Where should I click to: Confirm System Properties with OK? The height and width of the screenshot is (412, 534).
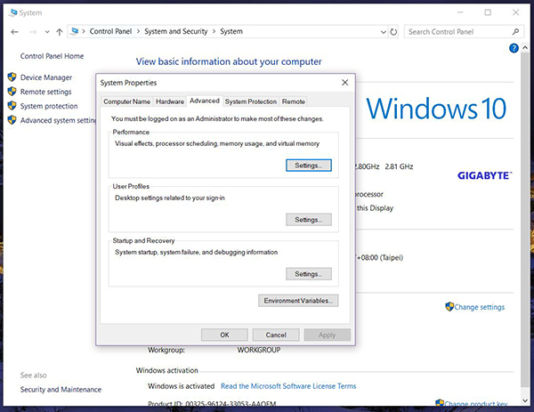224,335
